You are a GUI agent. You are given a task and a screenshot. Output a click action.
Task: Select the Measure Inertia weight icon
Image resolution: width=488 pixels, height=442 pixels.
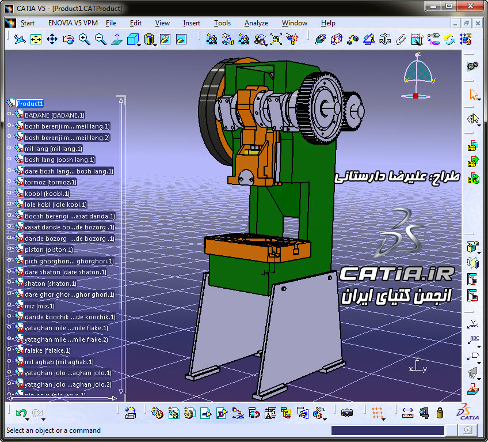coord(440,413)
